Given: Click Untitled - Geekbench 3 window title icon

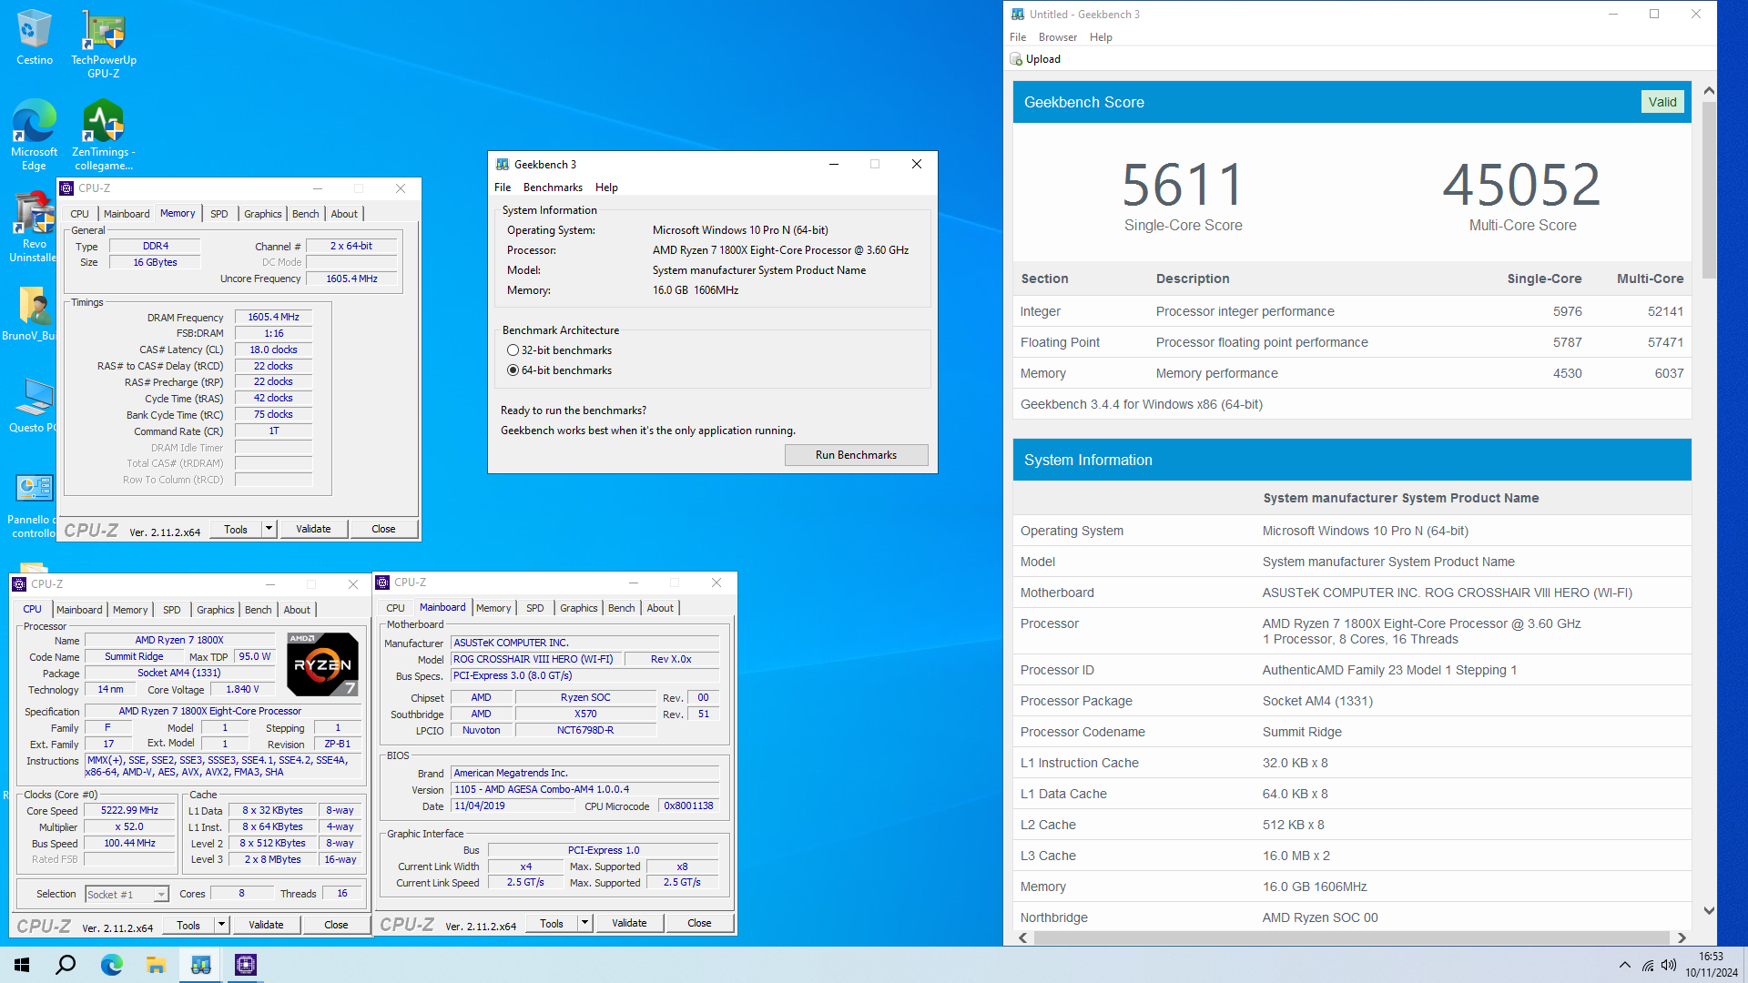Looking at the screenshot, I should (1018, 15).
